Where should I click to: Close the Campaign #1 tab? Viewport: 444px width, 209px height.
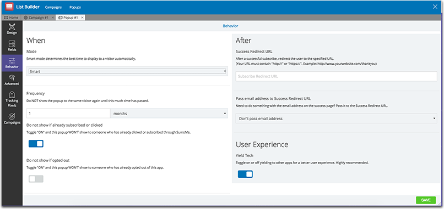coord(53,18)
